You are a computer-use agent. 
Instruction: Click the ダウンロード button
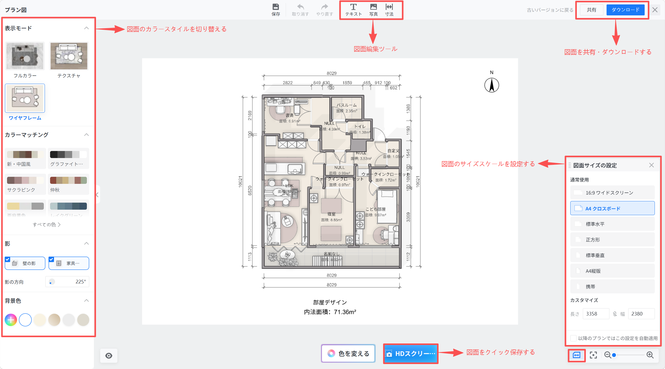point(625,10)
